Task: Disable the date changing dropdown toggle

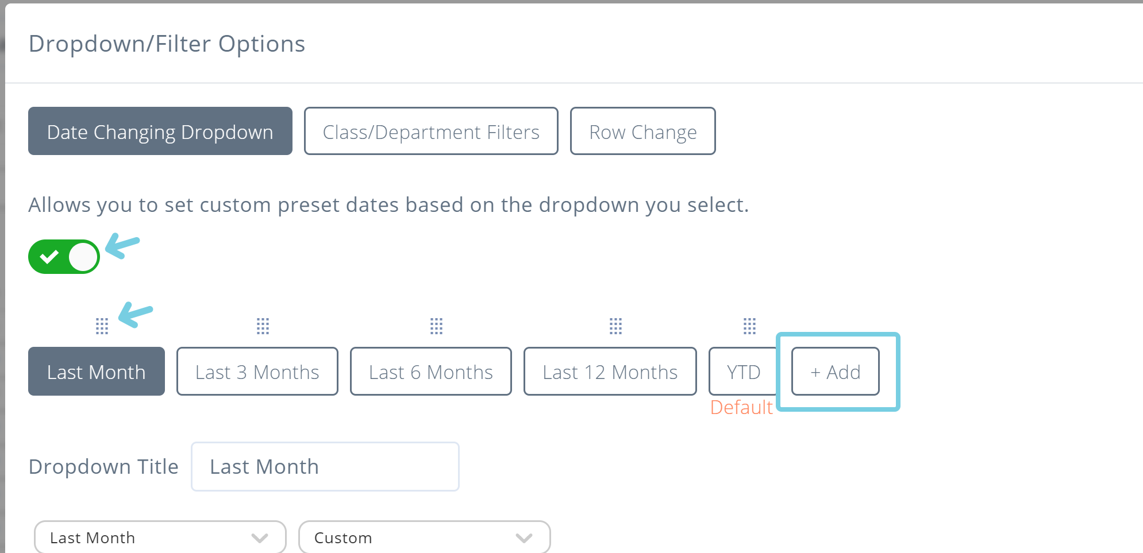Action: click(64, 257)
